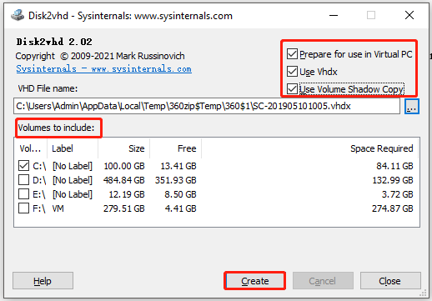Start conversion with the Create button
The image size is (432, 301).
[255, 281]
